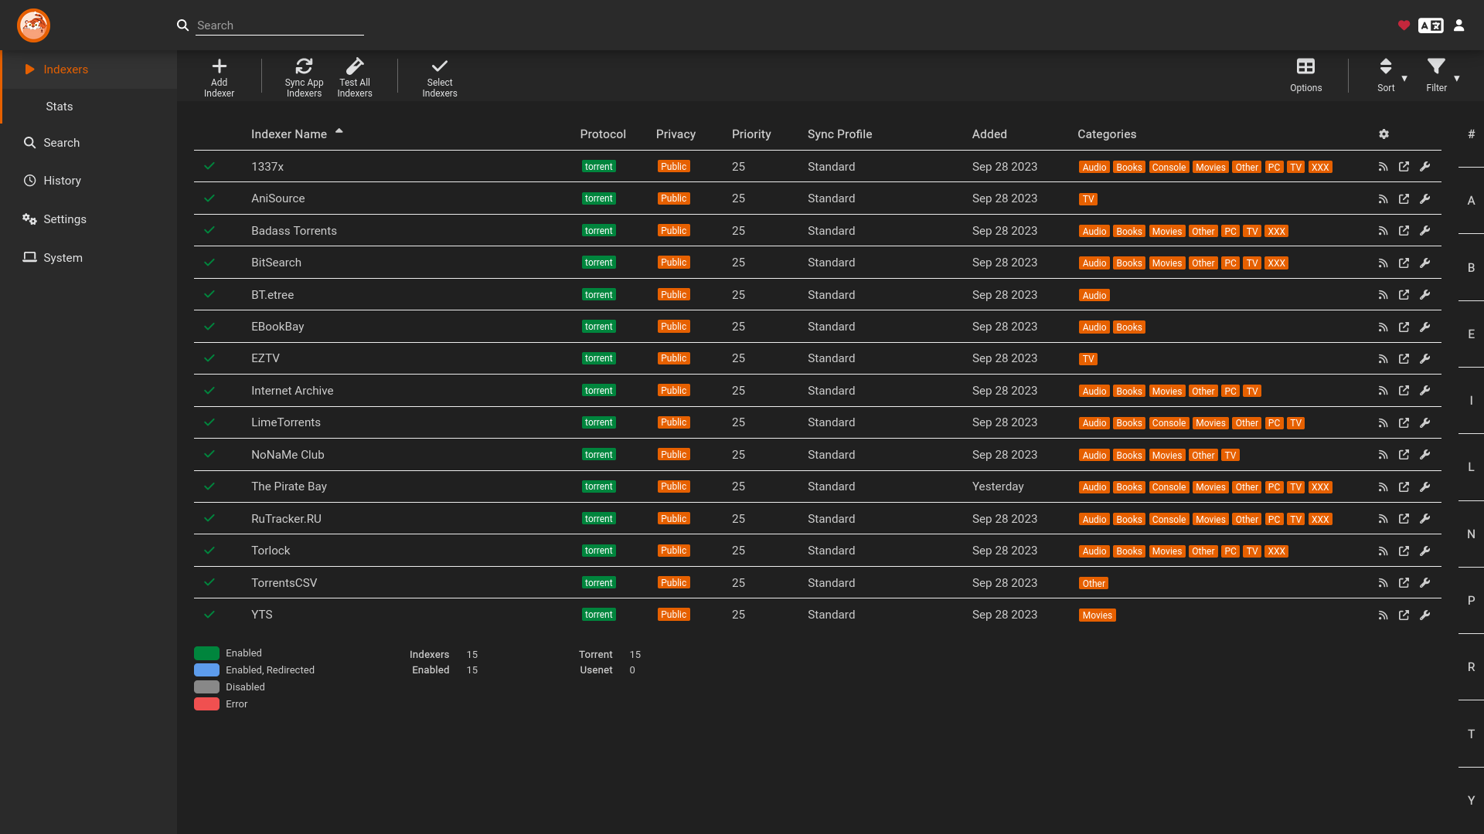Edit EBookBay indexer wrench icon

click(1424, 327)
